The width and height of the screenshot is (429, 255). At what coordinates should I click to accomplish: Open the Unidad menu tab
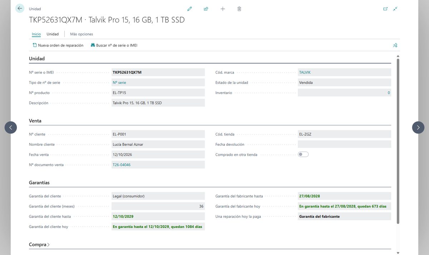tap(53, 34)
